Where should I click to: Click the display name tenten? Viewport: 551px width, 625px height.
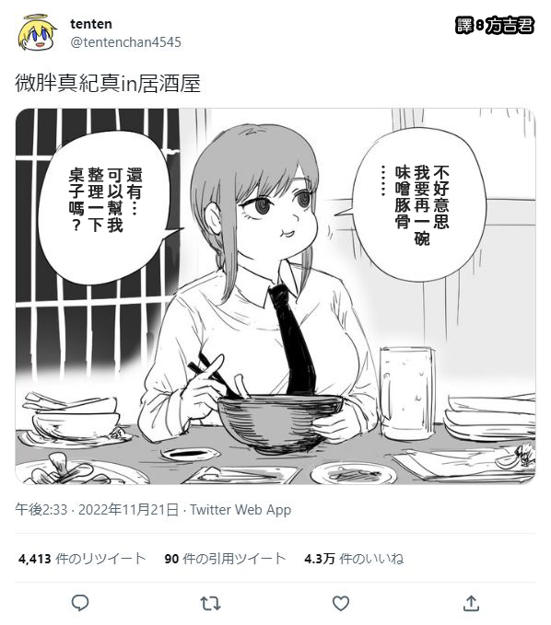[x=91, y=24]
